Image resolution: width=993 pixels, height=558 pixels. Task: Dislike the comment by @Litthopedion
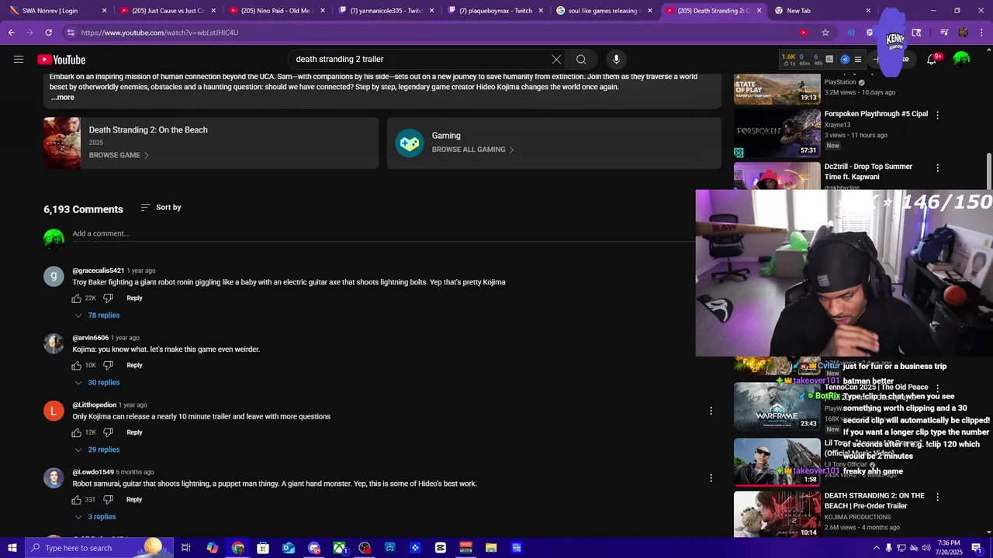click(109, 432)
